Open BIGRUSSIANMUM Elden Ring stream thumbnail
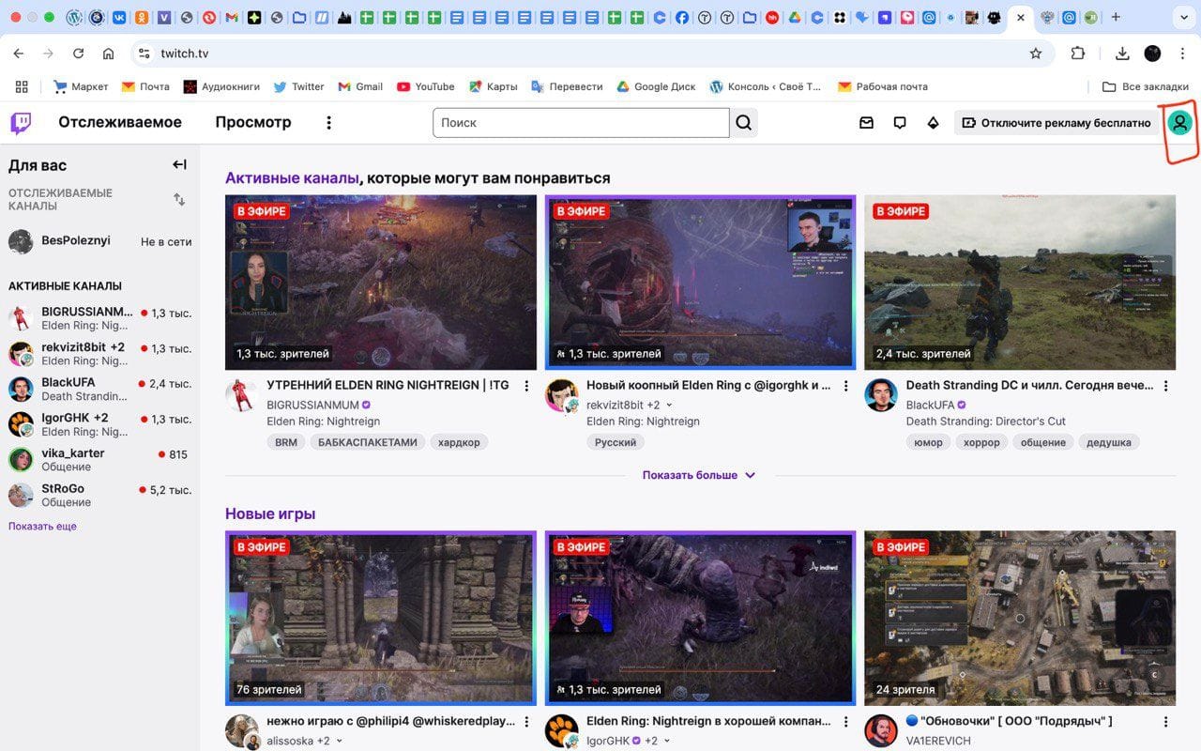1201x751 pixels. 381,282
